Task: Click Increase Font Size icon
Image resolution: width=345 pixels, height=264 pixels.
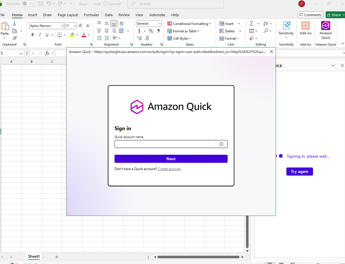Action: coord(81,26)
